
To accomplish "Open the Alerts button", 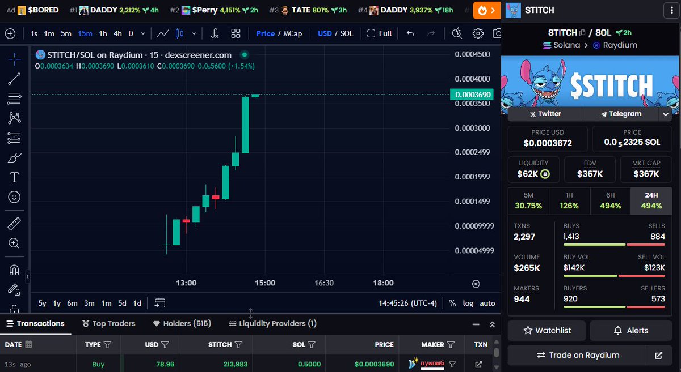I will [x=631, y=330].
